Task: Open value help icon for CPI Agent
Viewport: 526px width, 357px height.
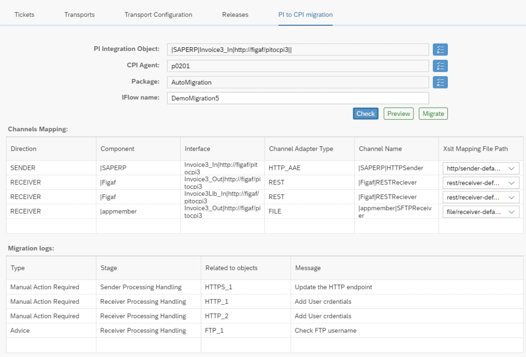Action: tap(440, 66)
